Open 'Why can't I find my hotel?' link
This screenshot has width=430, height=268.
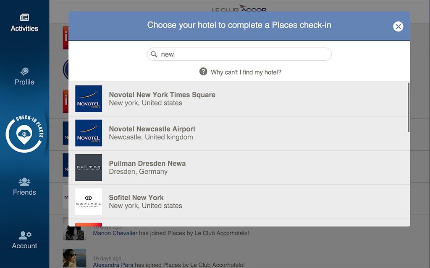point(246,72)
